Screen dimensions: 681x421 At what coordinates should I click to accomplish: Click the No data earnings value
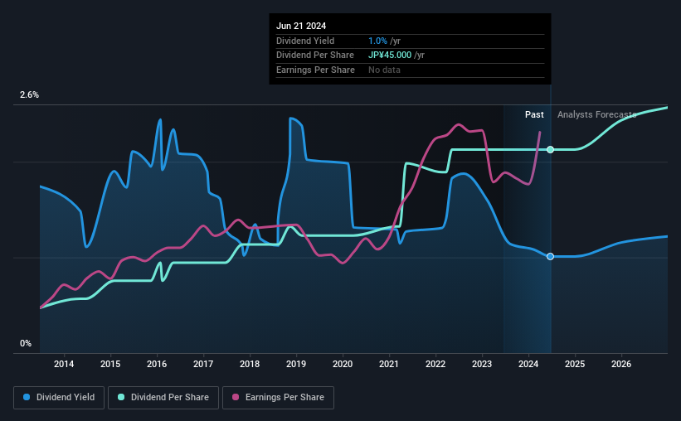(x=384, y=70)
